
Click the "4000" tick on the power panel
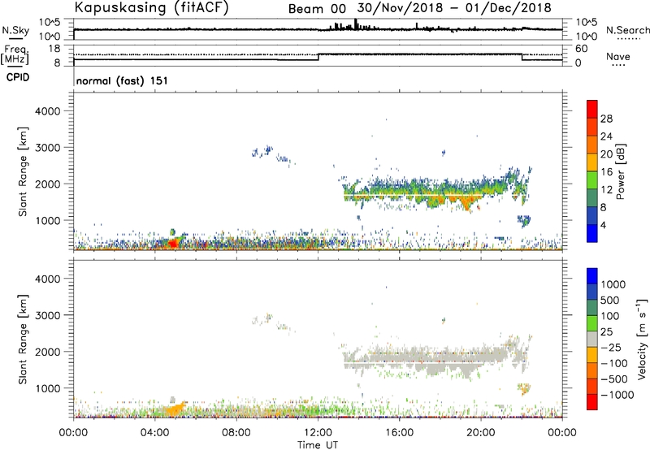(47, 111)
